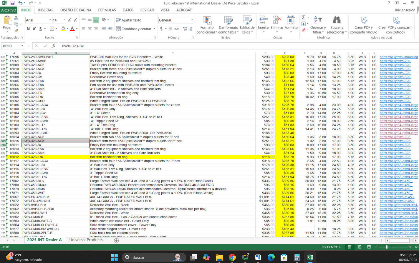Viewport: 419px width, 263px height.
Task: Select the Format Painter brush icon
Action: tap(16, 30)
